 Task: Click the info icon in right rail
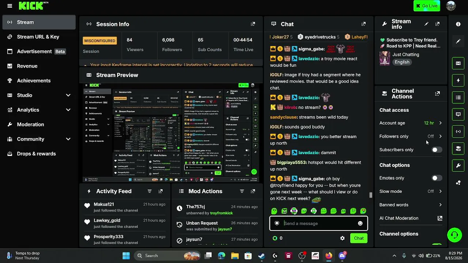(x=458, y=24)
